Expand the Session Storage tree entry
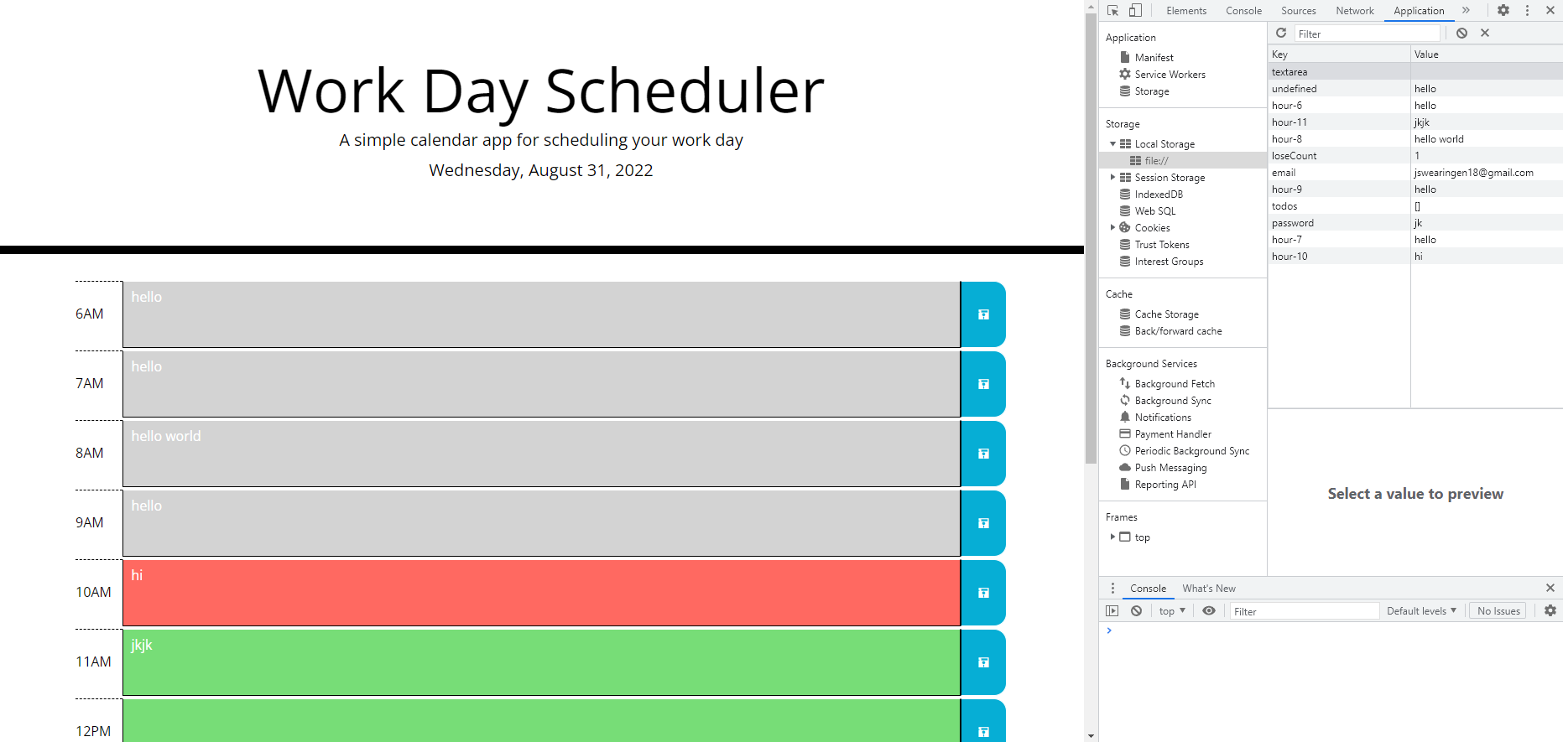The image size is (1563, 742). [x=1114, y=177]
